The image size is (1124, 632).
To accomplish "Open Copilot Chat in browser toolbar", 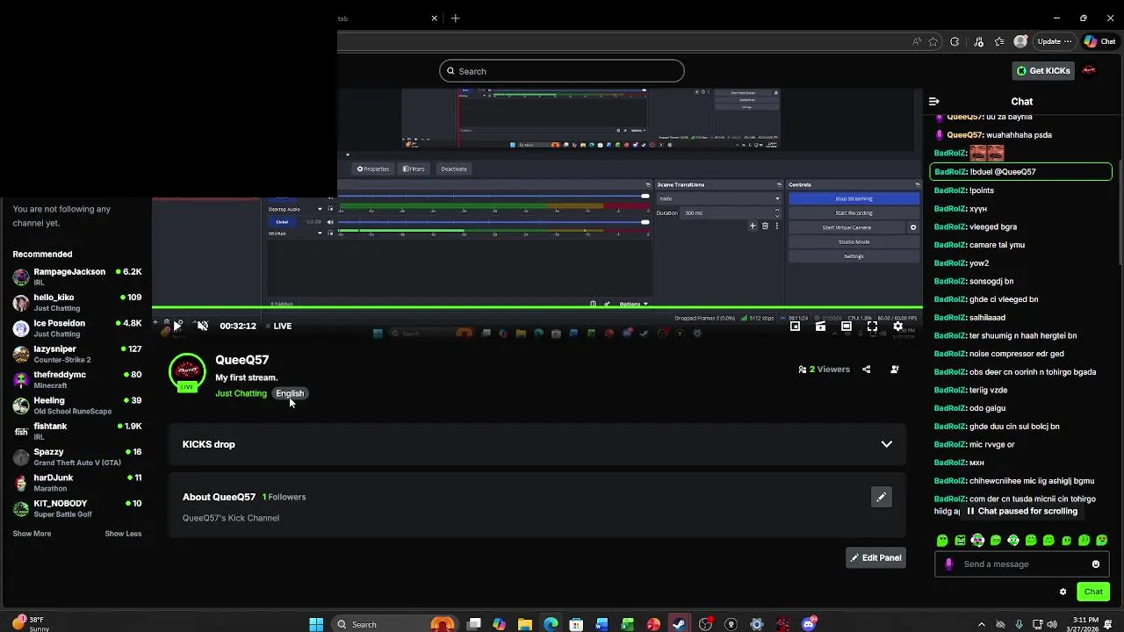I will coord(1099,41).
